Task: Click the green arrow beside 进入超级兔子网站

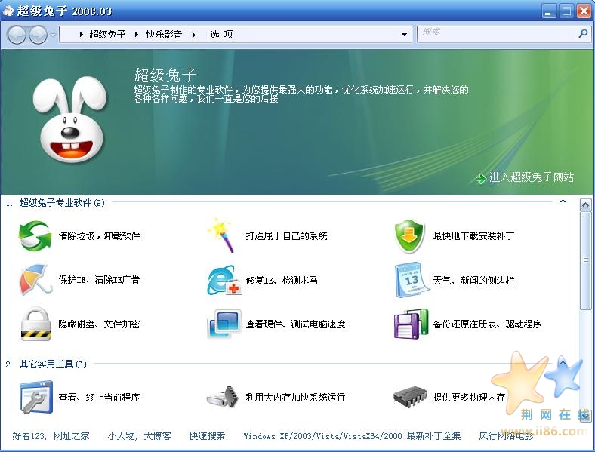Action: tap(480, 178)
